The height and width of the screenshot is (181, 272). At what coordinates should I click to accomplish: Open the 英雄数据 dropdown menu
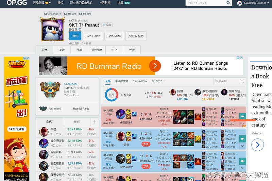pos(41,3)
